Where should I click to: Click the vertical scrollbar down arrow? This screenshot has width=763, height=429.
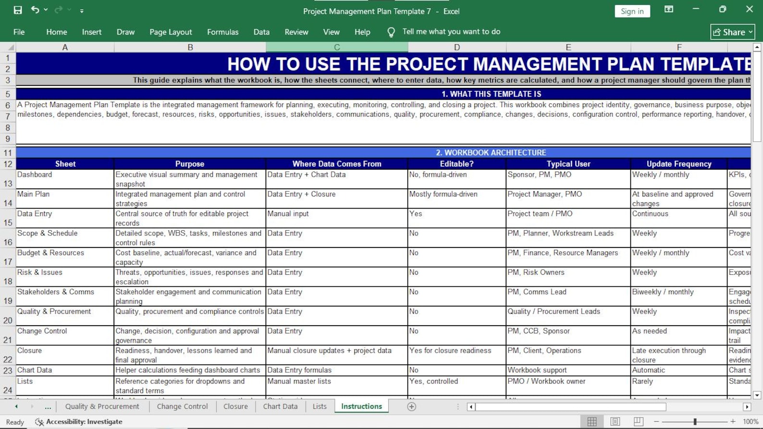(x=757, y=395)
